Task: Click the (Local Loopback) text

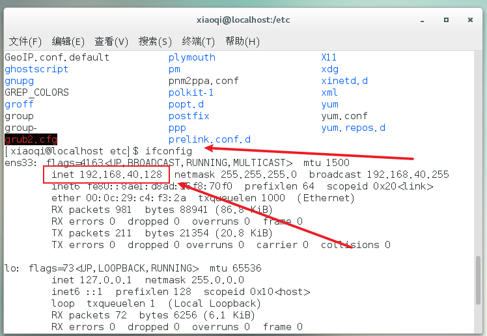Action: pyautogui.click(x=214, y=303)
